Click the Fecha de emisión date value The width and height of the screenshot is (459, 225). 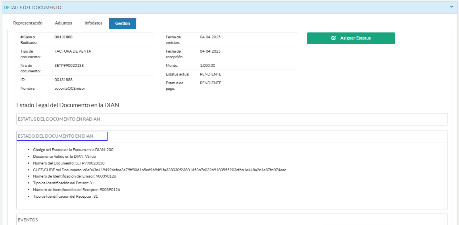click(210, 37)
